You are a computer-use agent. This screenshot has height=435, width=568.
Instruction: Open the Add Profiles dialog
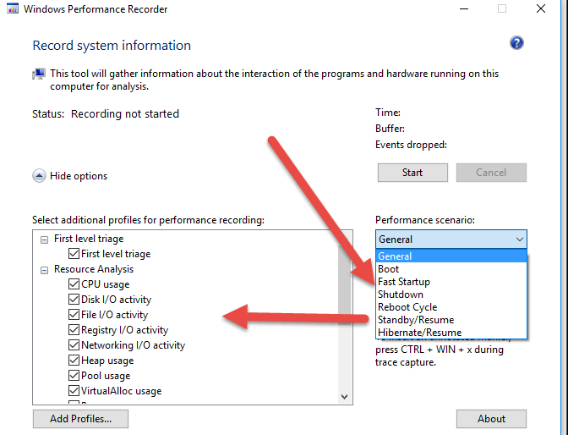click(x=80, y=419)
